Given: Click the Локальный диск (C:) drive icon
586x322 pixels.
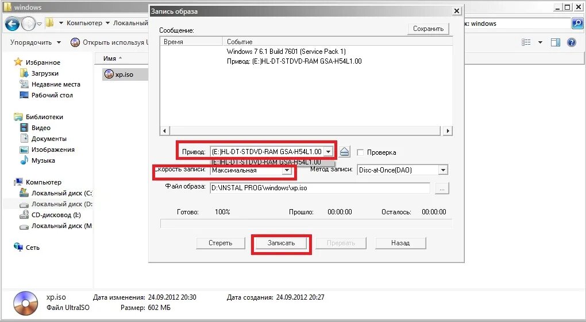Looking at the screenshot, I should point(24,193).
